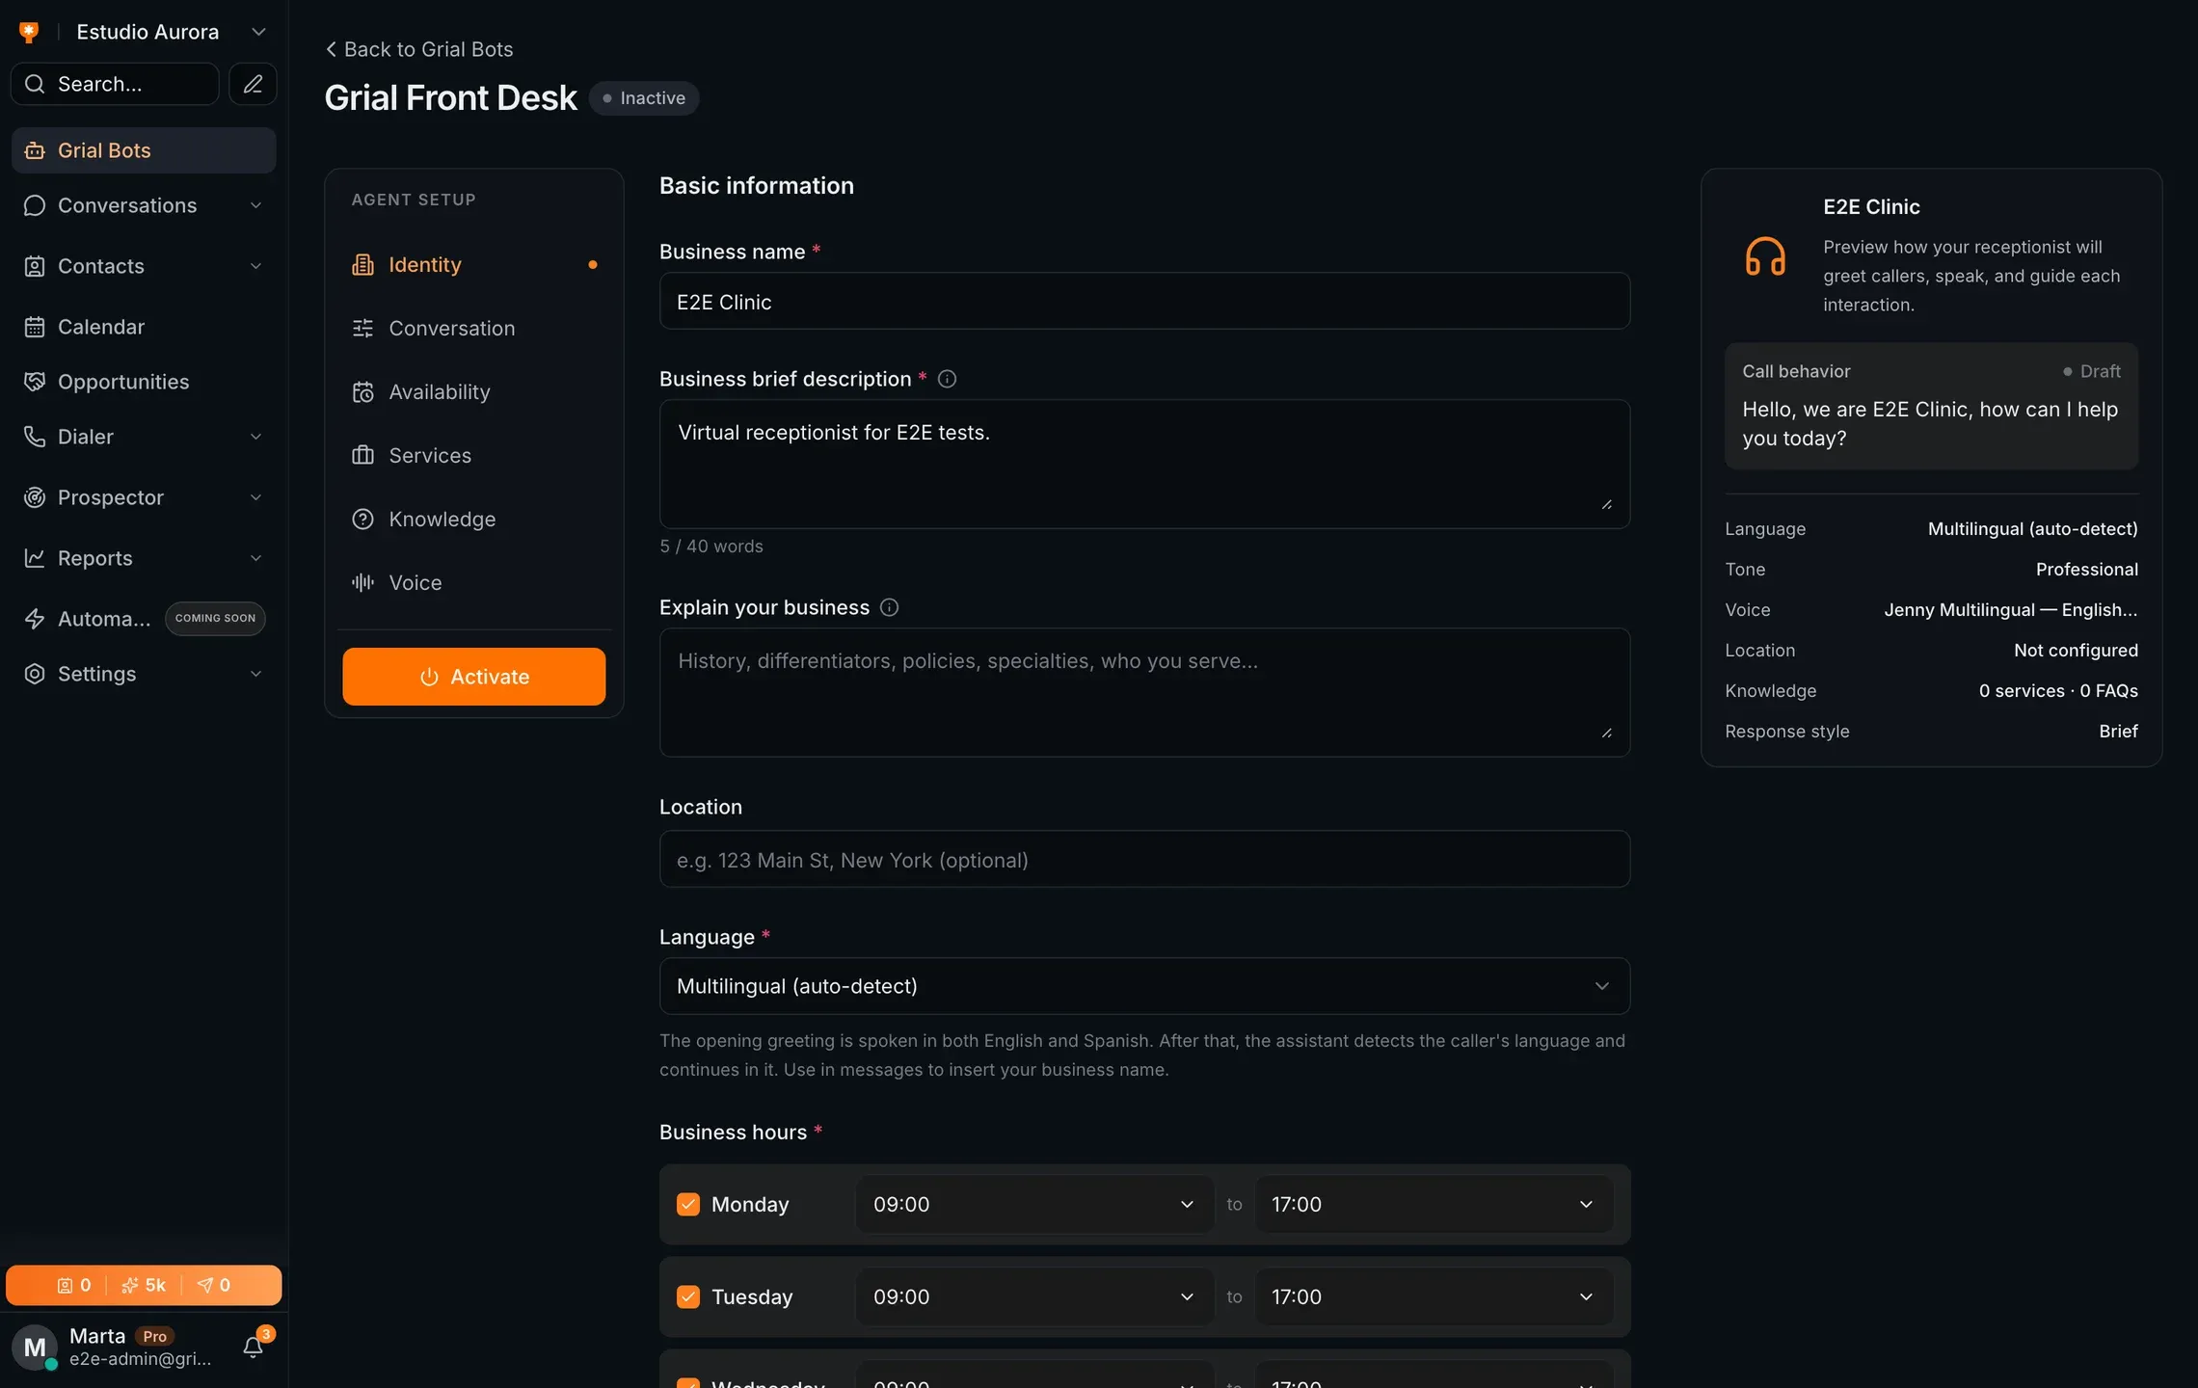Click the compose pencil icon beside search

253,84
